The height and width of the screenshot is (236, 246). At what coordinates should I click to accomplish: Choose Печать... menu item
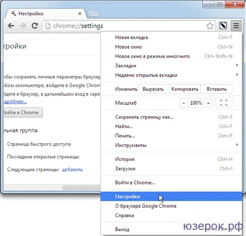[x=171, y=136]
